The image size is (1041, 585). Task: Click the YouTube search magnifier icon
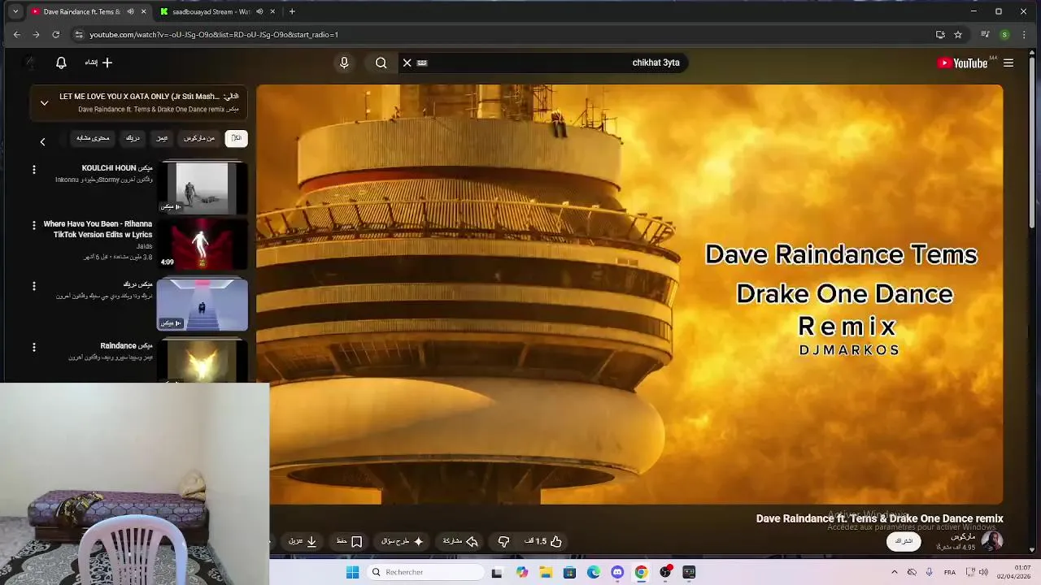381,63
